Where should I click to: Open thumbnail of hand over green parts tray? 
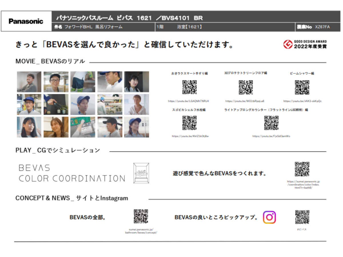tap(83, 127)
